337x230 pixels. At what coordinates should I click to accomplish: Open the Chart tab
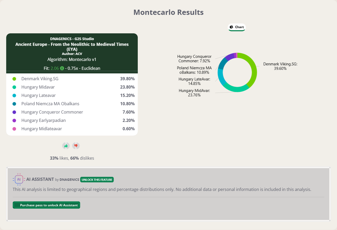pyautogui.click(x=237, y=27)
